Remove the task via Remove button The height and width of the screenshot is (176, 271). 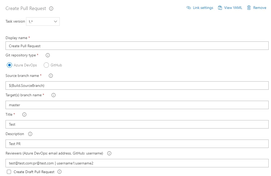click(257, 8)
